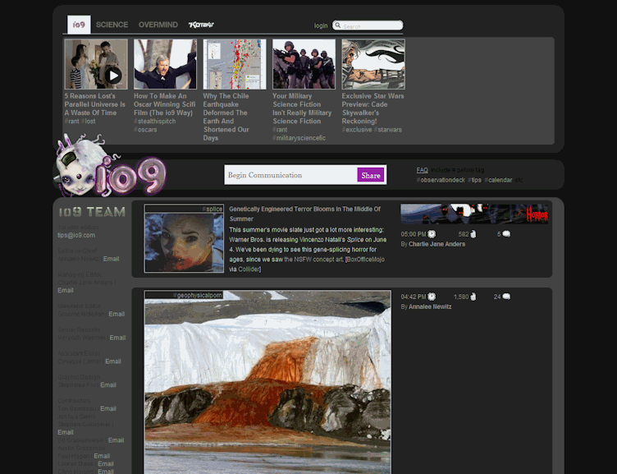Follow the Collider link

pos(249,269)
